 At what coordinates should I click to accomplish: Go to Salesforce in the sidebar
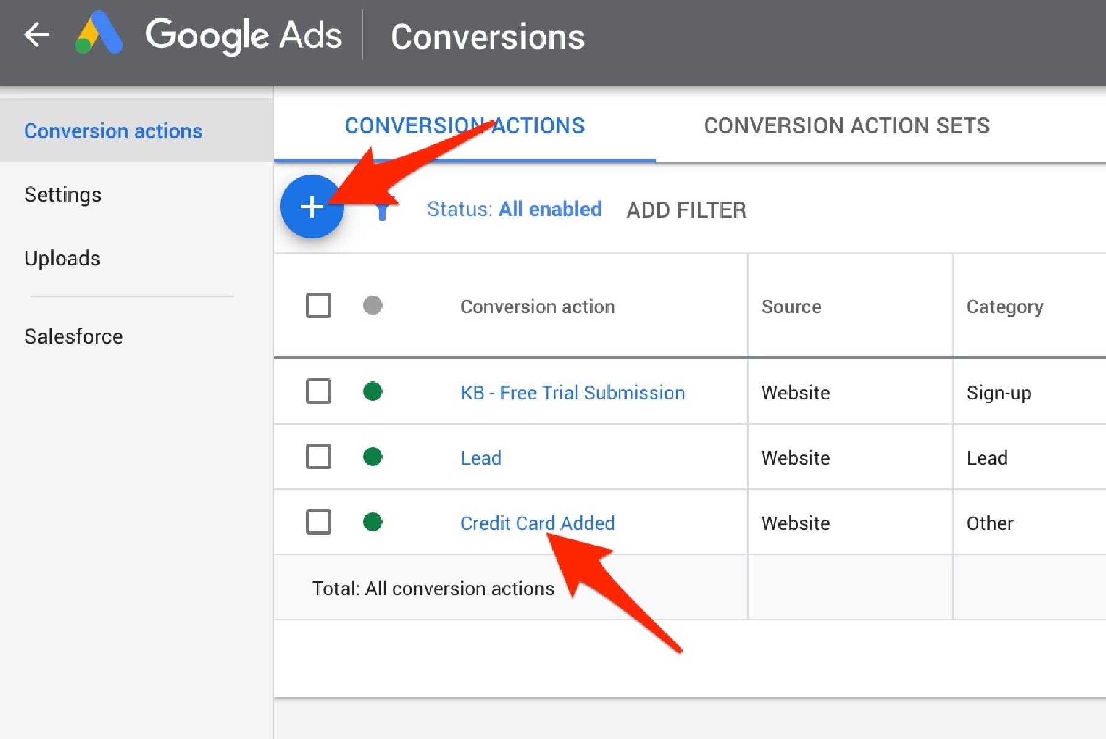pos(74,336)
